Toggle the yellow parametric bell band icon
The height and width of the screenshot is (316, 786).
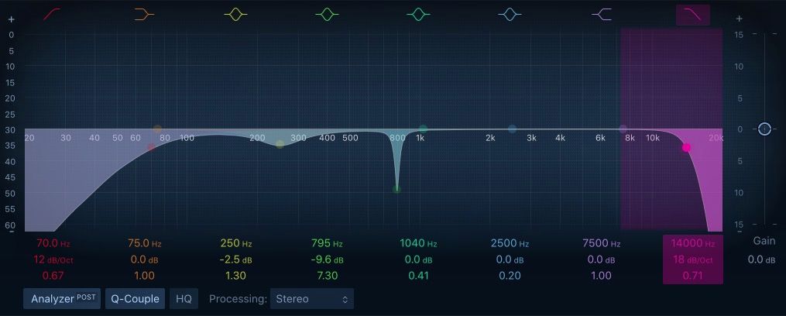pyautogui.click(x=235, y=14)
